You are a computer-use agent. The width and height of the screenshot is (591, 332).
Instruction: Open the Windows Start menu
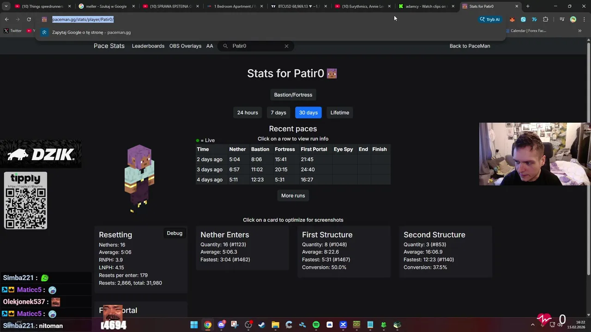[x=194, y=325]
